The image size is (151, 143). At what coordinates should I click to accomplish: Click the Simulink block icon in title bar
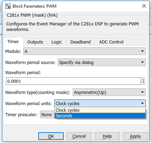[x=8, y=6]
